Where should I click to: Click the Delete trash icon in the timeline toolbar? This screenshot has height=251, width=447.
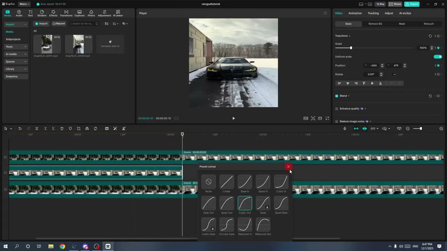click(x=62, y=129)
